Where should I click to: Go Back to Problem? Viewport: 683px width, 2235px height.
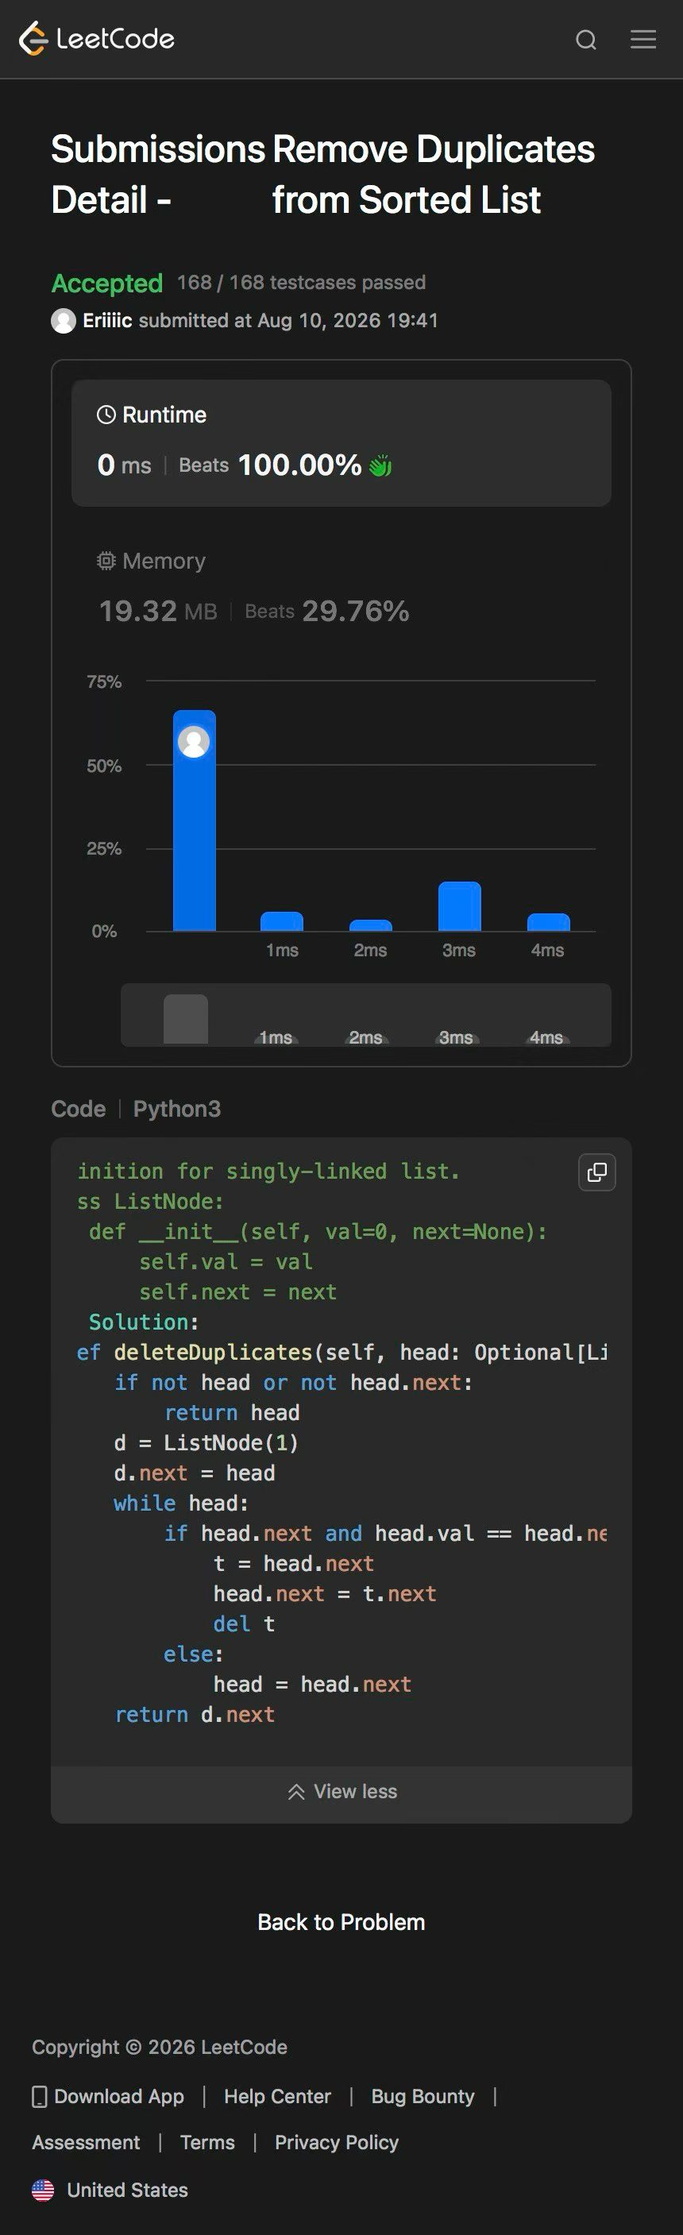(341, 1922)
